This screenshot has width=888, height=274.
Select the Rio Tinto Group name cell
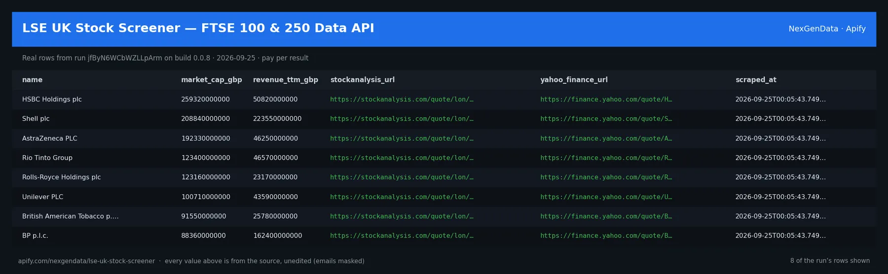pyautogui.click(x=47, y=158)
